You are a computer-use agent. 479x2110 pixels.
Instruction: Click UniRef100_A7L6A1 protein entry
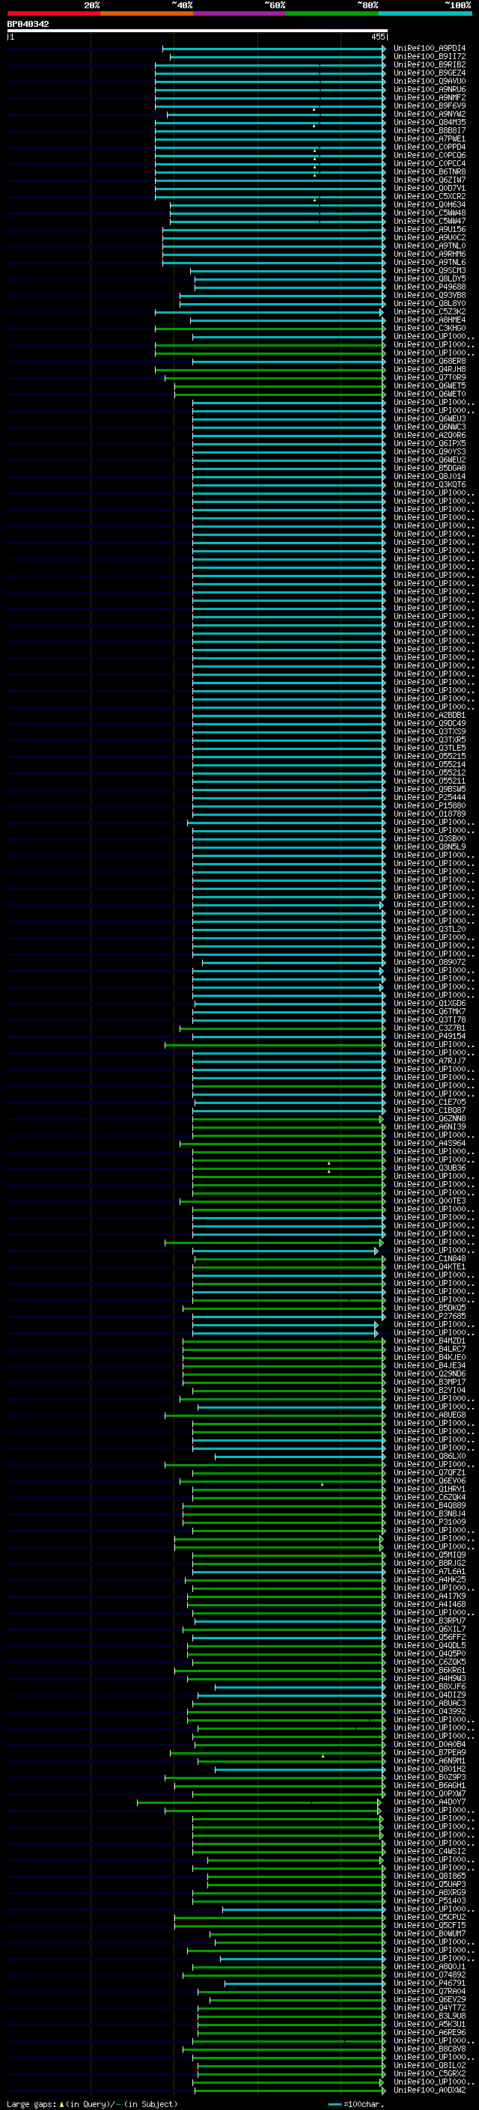point(430,1572)
